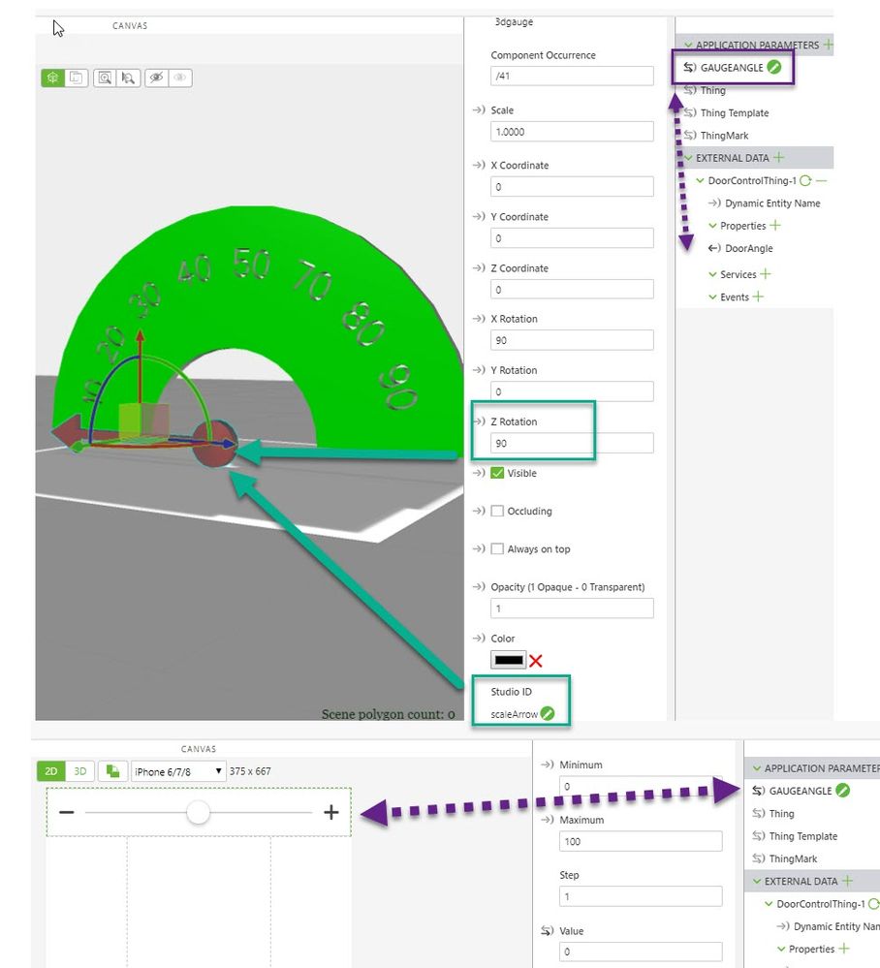Remove upper DoorControlThing-1 with minus icon
This screenshot has width=880, height=968.
click(x=821, y=180)
